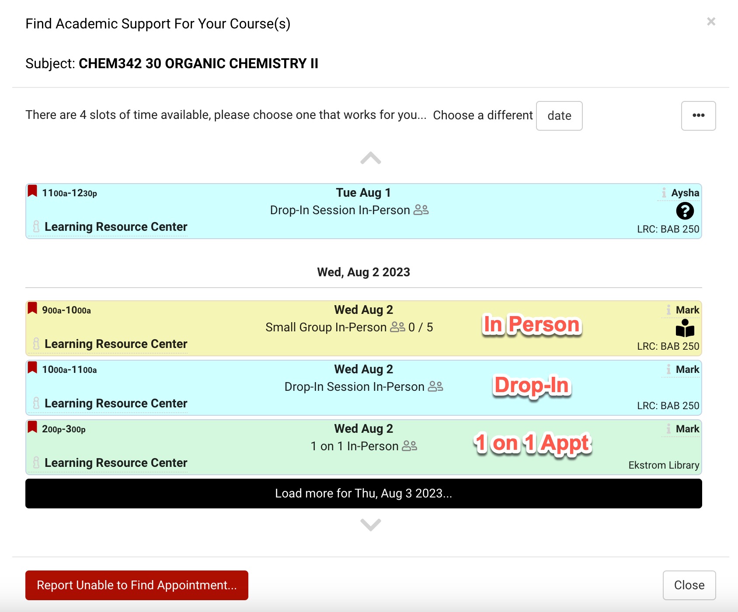This screenshot has width=738, height=612.
Task: Click subject CHEM342 30 ORGANIC CHEMISTRY II
Action: pyautogui.click(x=198, y=63)
